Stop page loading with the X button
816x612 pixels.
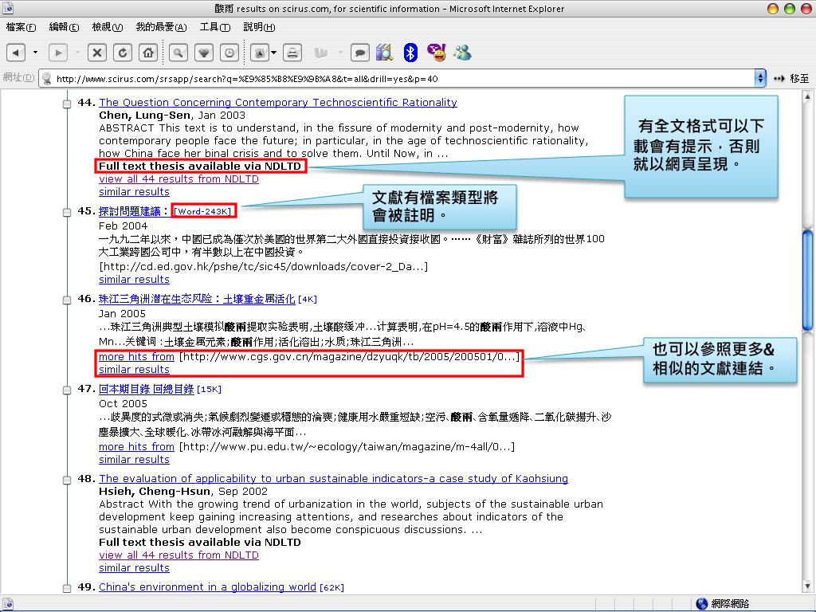coord(96,53)
